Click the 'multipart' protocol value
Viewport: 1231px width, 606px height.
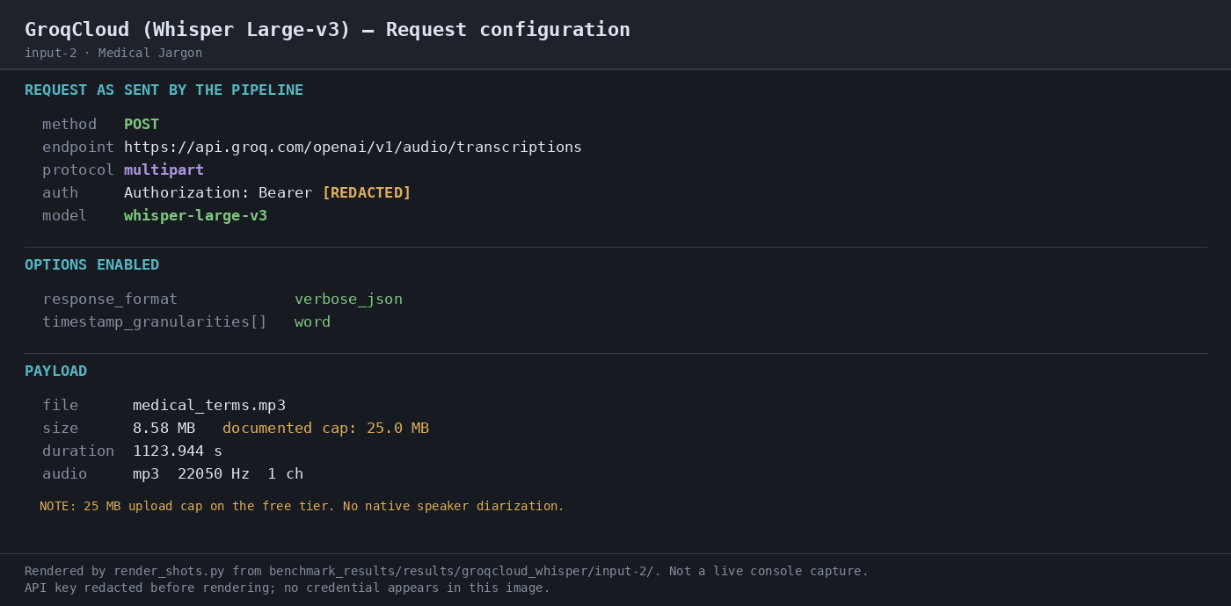(164, 170)
